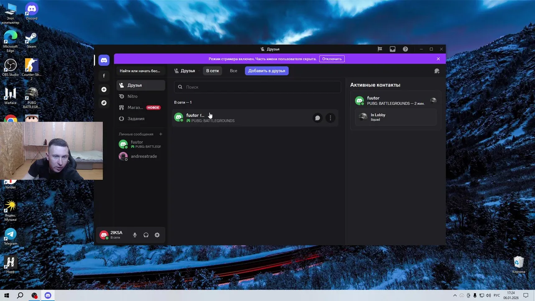This screenshot has width=535, height=301.
Task: Open new group DM icon top right
Action: point(437,71)
